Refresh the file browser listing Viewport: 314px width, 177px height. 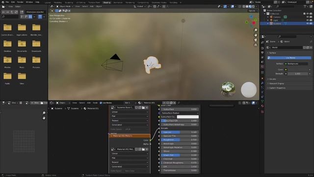click(x=16, y=12)
